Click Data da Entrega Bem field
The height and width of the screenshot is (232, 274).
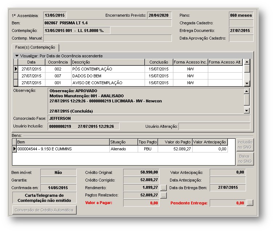click(228, 188)
